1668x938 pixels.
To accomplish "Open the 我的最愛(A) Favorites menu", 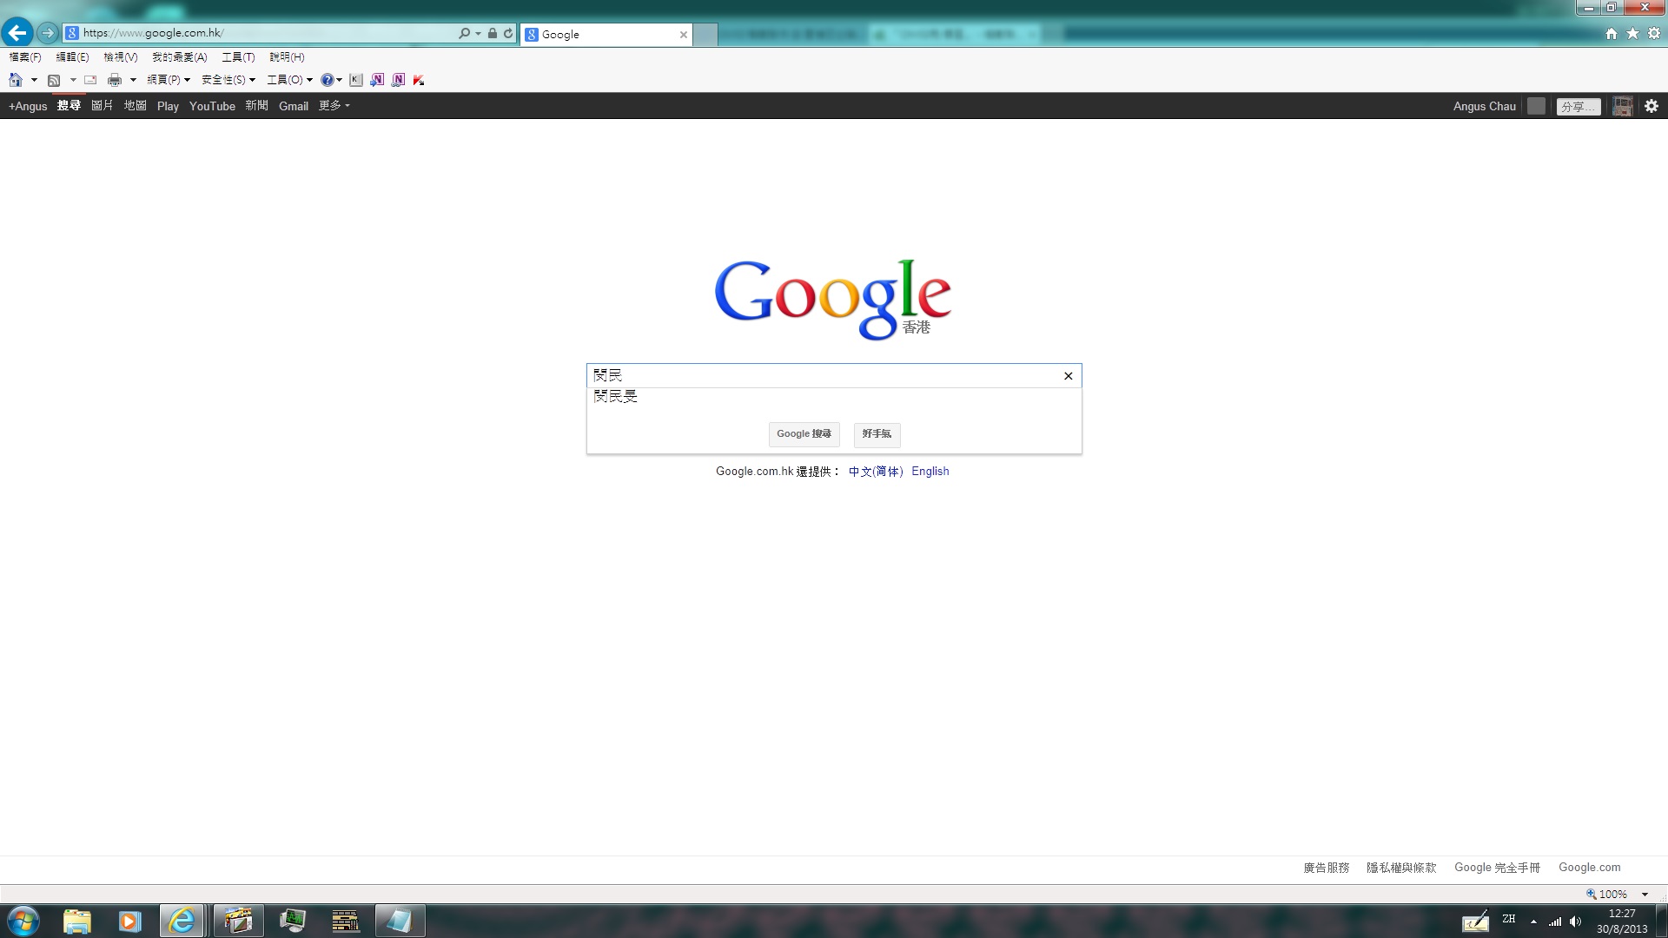I will pyautogui.click(x=179, y=57).
